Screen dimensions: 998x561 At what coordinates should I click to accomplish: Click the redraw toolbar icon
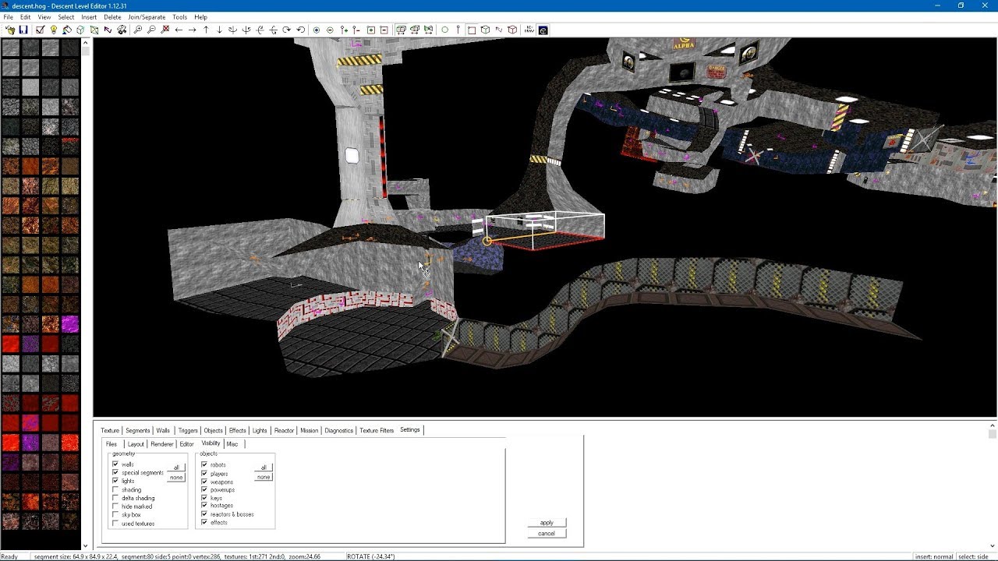coord(529,30)
